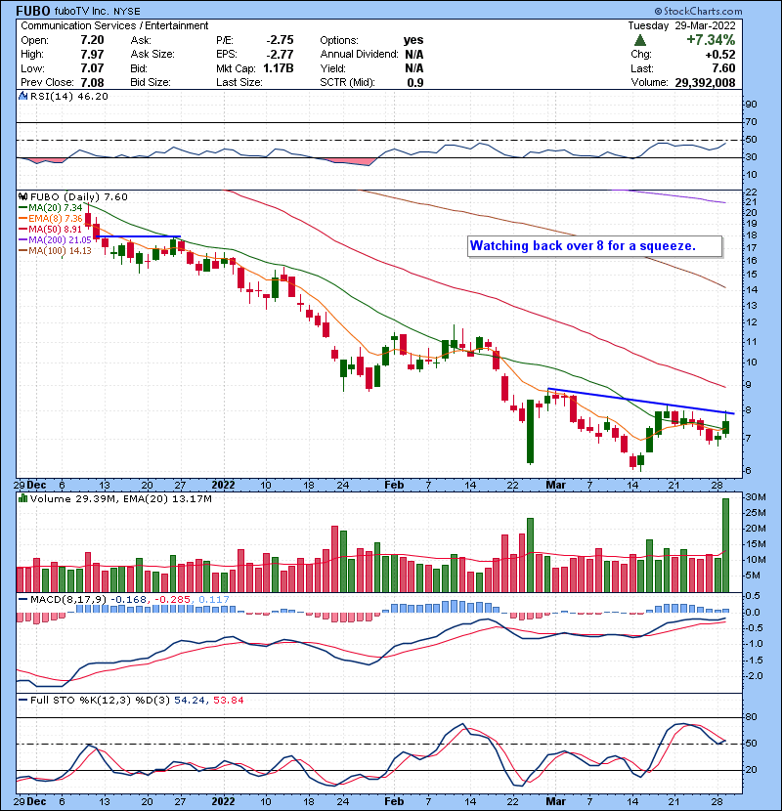The height and width of the screenshot is (811, 782).
Task: Click the MA(200) 21.05 legend entry
Action: click(x=55, y=239)
